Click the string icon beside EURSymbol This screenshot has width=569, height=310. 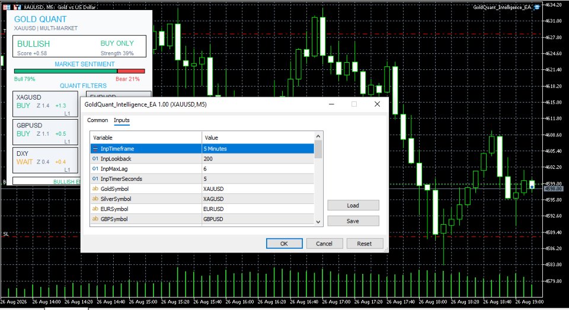(x=95, y=209)
